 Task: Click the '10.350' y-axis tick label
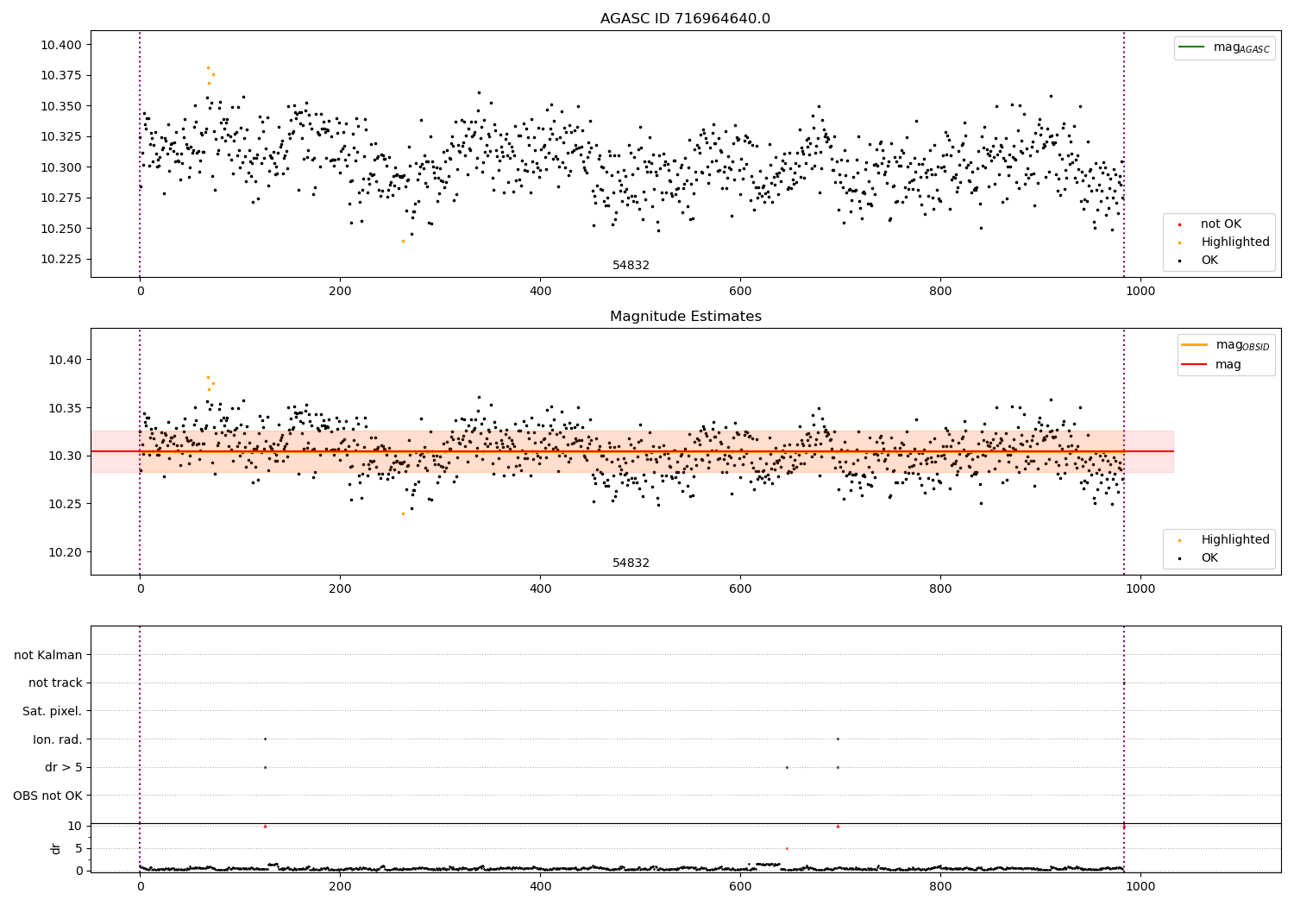61,107
